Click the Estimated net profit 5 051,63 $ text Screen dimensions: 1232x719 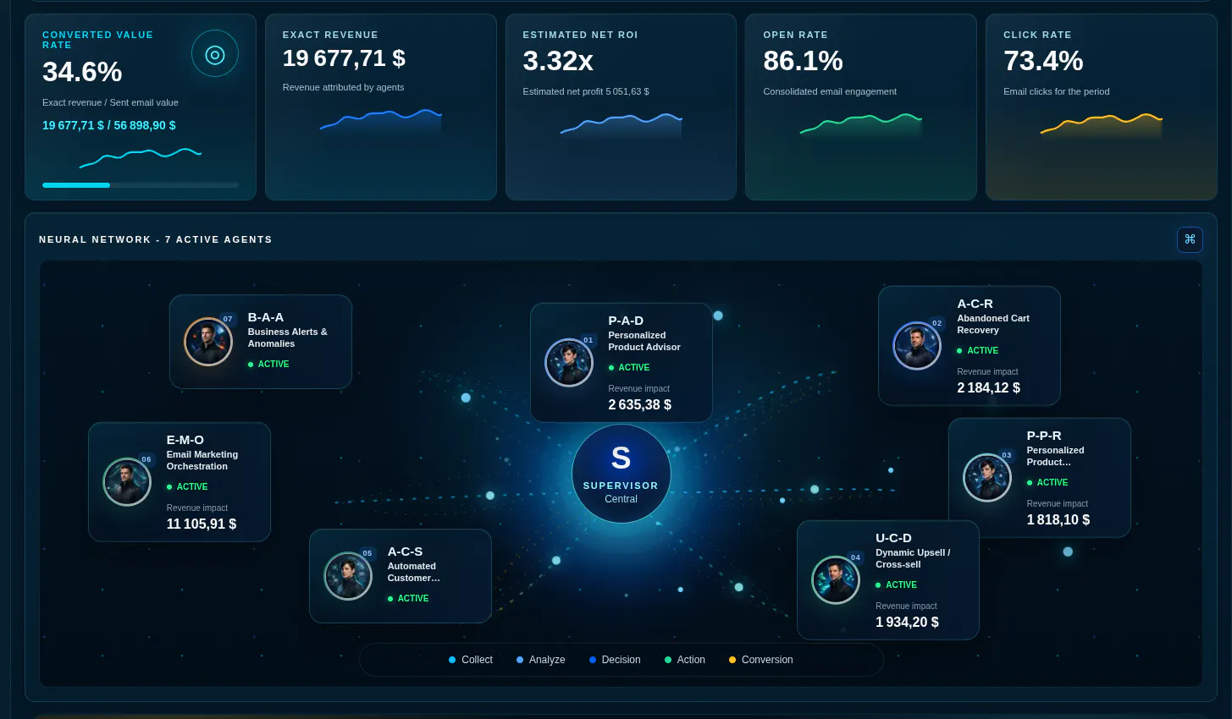pos(586,91)
